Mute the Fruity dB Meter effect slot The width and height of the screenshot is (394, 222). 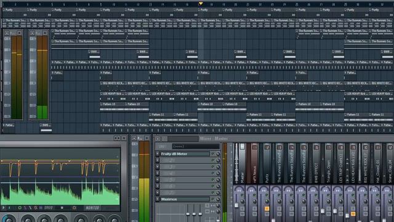pos(213,154)
